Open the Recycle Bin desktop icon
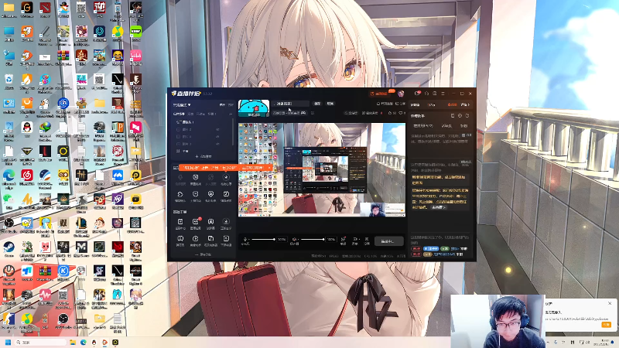 click(x=9, y=80)
